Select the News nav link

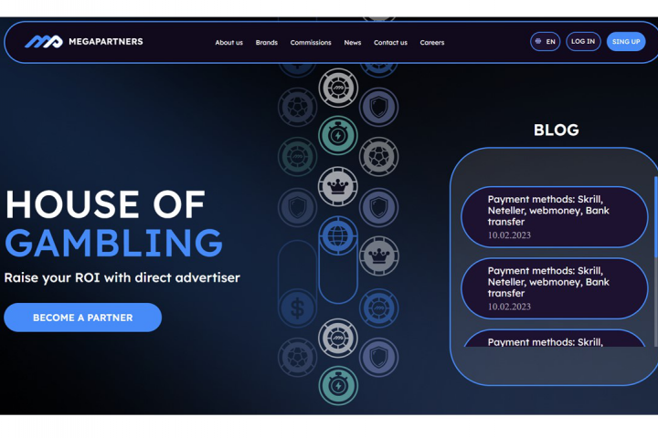(x=353, y=42)
